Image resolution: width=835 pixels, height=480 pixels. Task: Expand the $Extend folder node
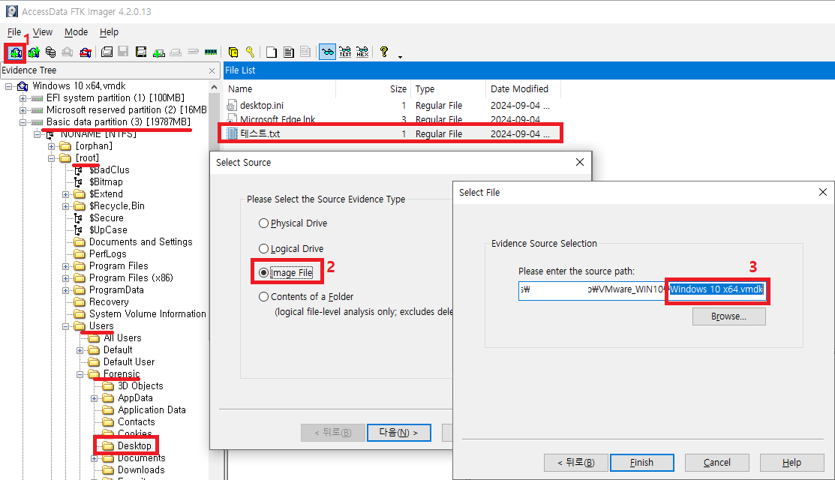pos(66,194)
